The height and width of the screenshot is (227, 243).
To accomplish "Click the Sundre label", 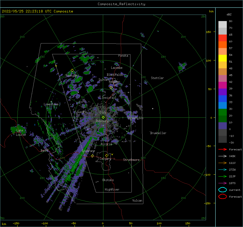I will [82, 112].
